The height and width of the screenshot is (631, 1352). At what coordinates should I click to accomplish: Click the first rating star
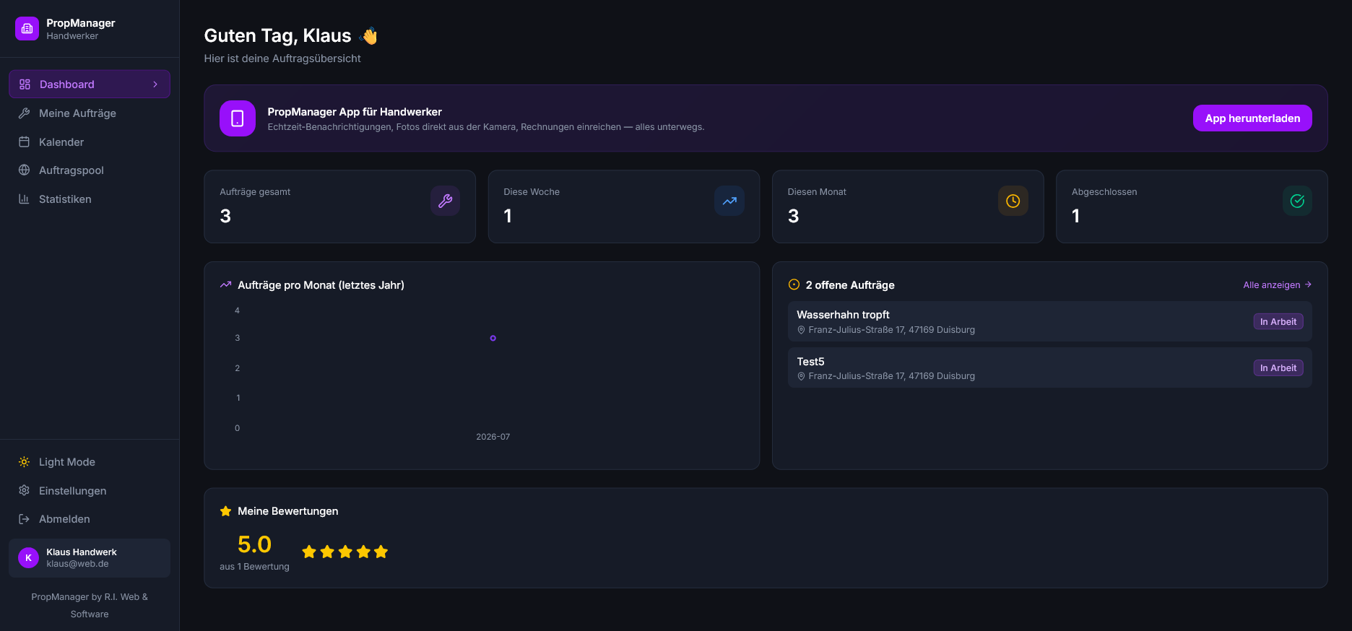tap(309, 552)
